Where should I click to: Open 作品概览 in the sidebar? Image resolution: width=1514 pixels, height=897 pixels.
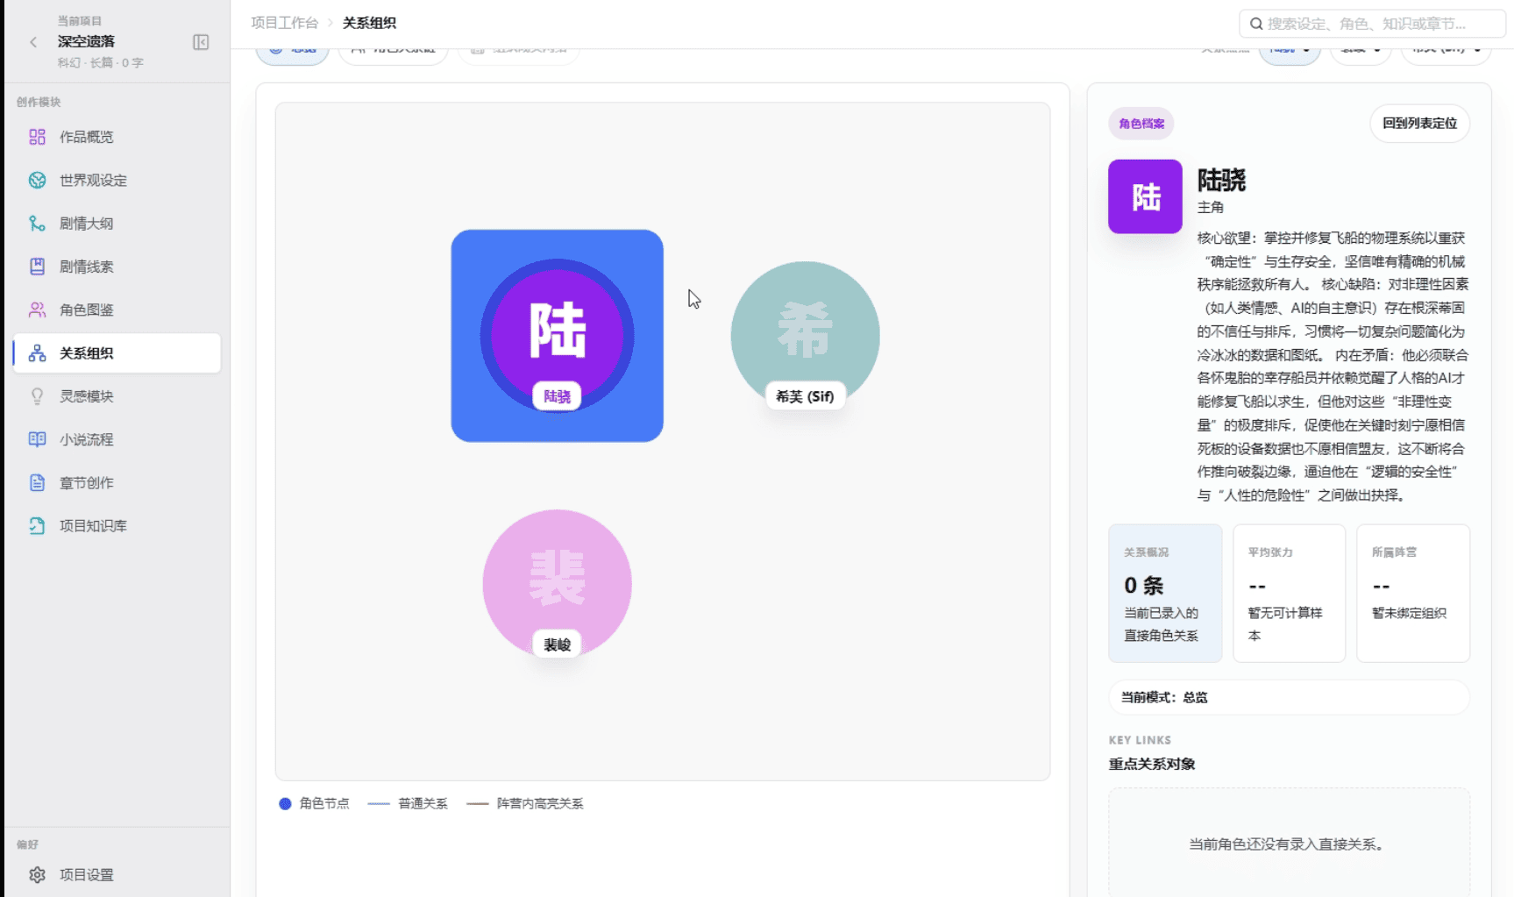[117, 137]
